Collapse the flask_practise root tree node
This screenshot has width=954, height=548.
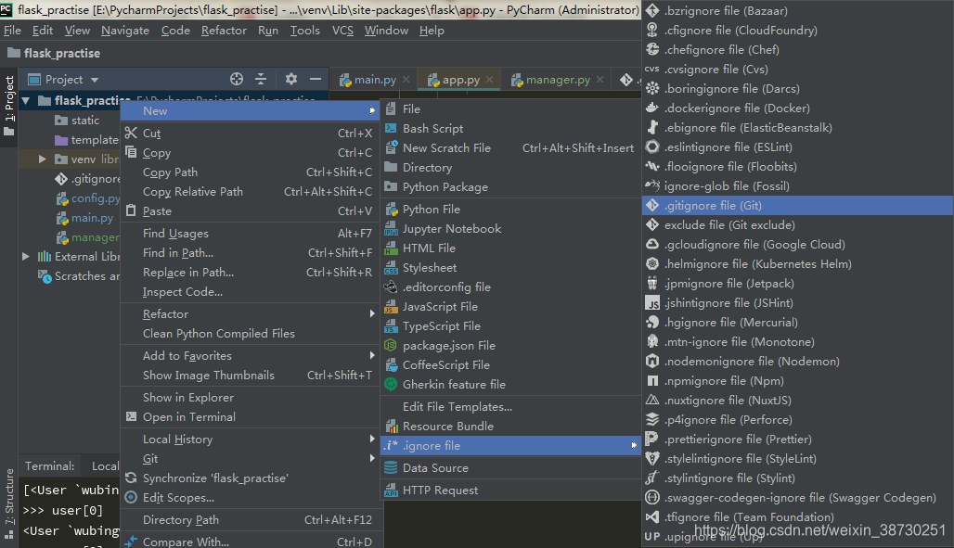click(26, 100)
